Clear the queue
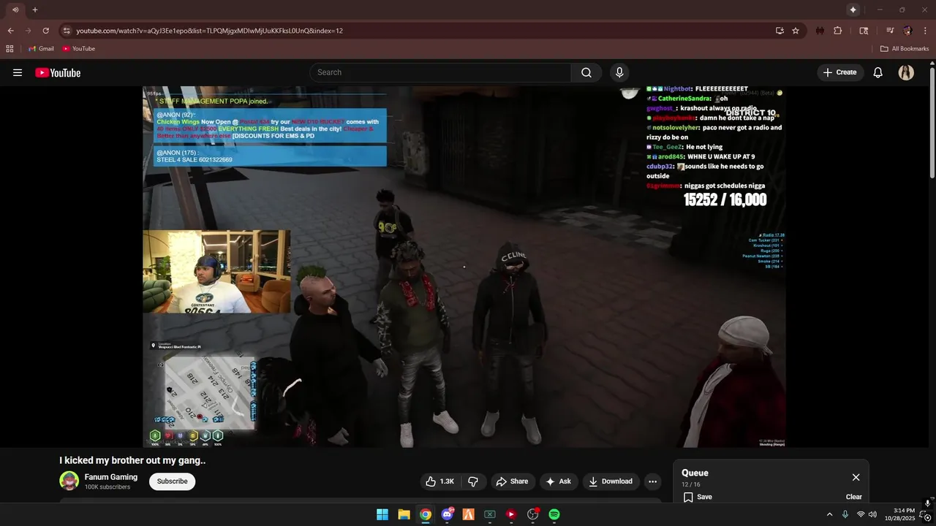This screenshot has height=526, width=936. (854, 497)
